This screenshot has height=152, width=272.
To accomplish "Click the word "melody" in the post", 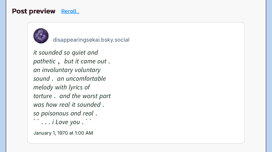I will (x=43, y=87).
